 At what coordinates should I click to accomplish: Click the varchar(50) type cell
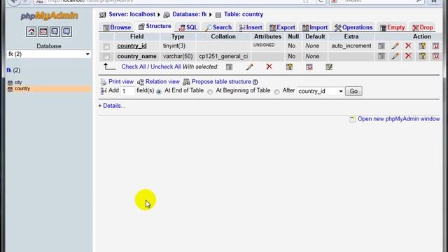pos(178,56)
